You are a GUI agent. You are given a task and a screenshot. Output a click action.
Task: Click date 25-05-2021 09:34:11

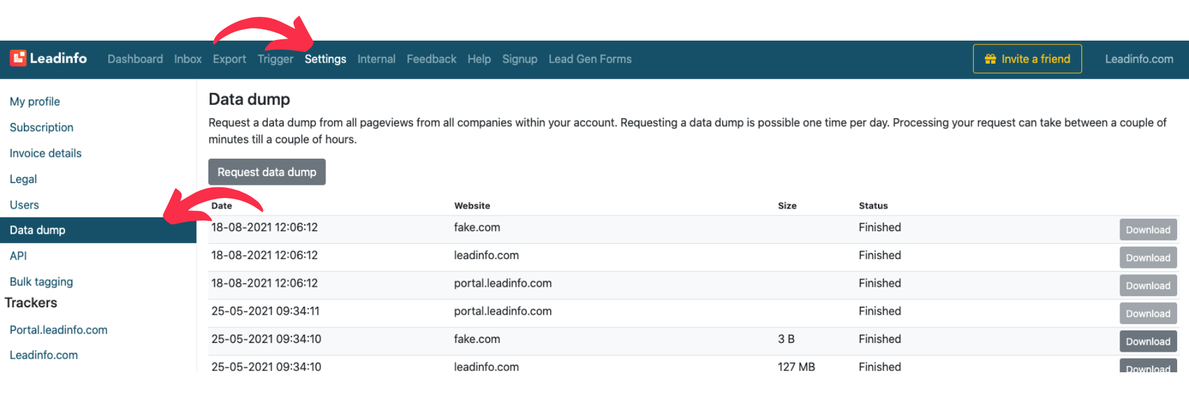point(265,311)
